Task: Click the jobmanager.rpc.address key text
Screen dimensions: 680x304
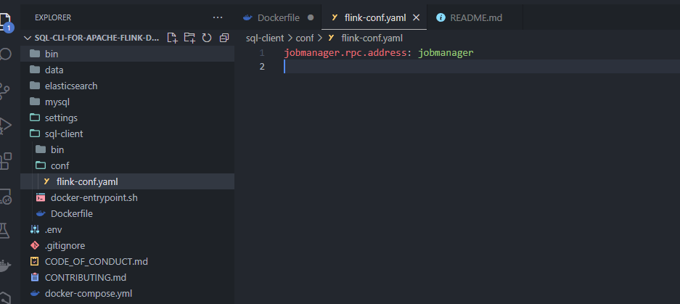Action: [346, 53]
